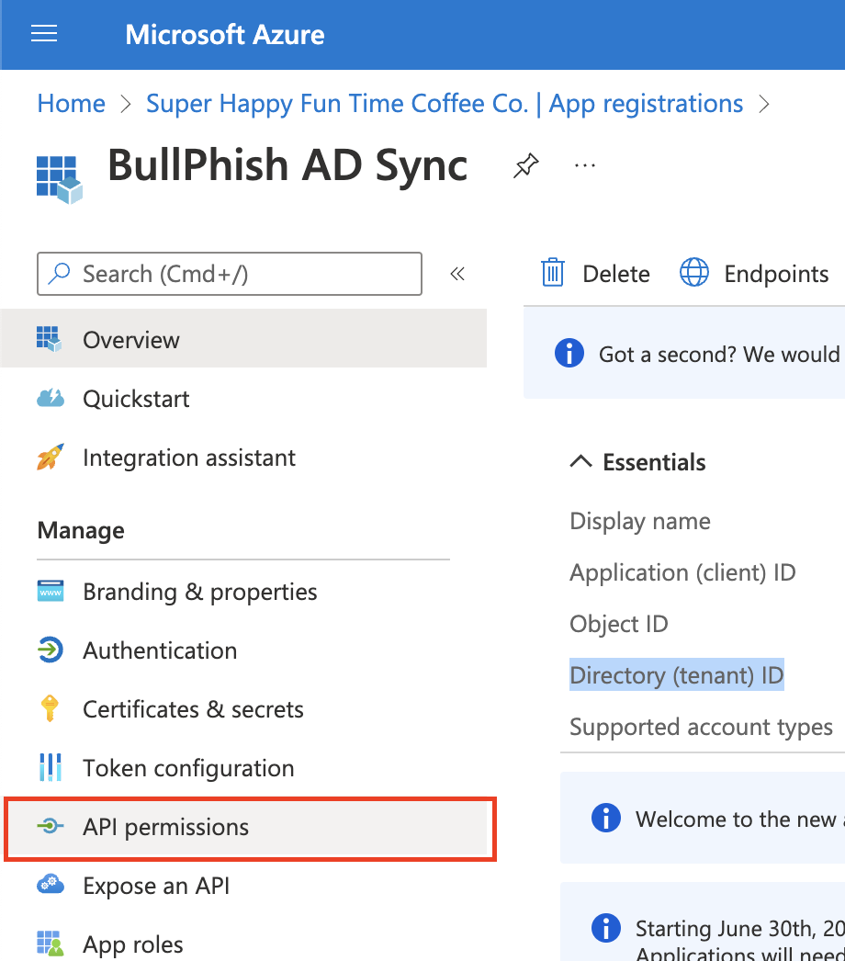Open Token configuration
The image size is (845, 961).
coord(244,768)
